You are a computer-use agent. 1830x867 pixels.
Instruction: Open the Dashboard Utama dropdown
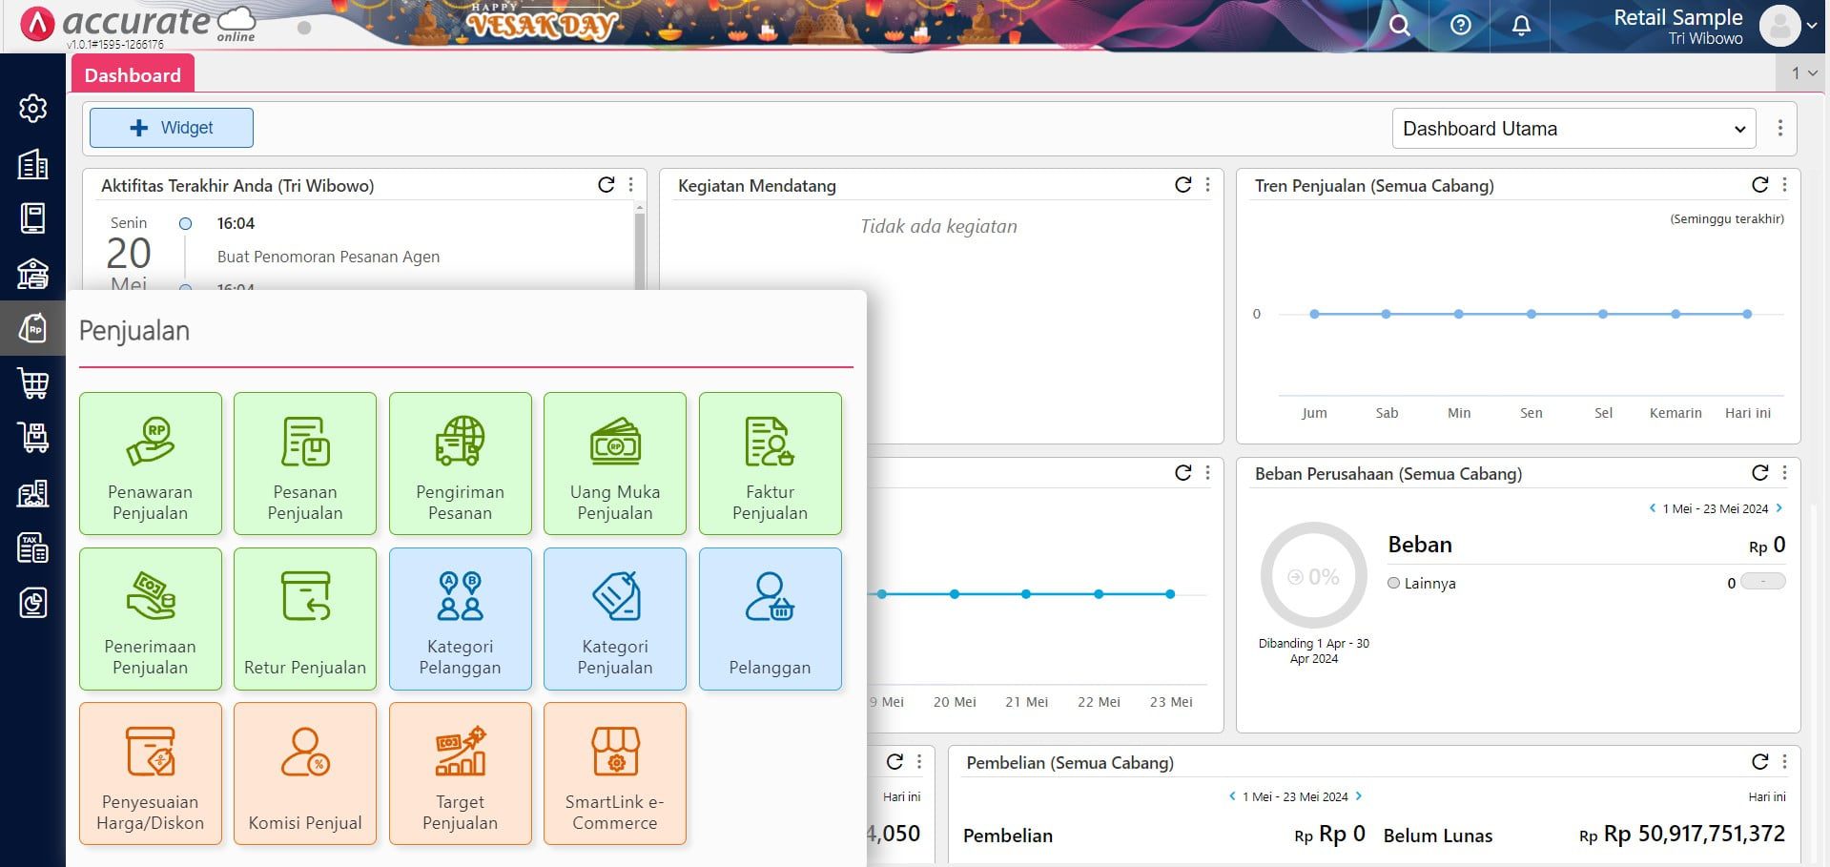(x=1573, y=128)
